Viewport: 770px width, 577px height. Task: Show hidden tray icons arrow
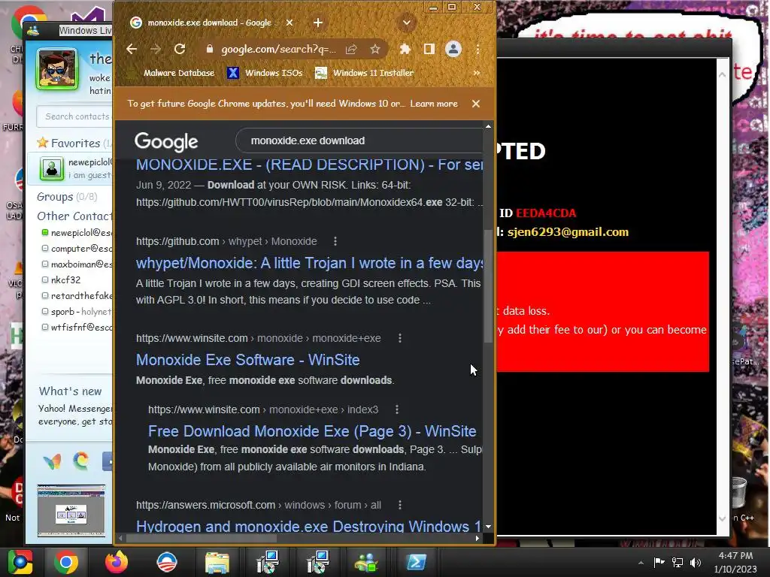[641, 563]
